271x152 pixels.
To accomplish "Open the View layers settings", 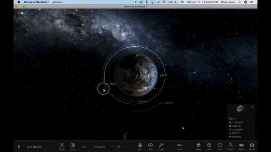I will pos(199,147).
